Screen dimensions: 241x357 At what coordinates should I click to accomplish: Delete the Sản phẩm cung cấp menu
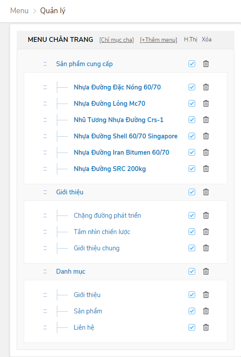pos(206,64)
